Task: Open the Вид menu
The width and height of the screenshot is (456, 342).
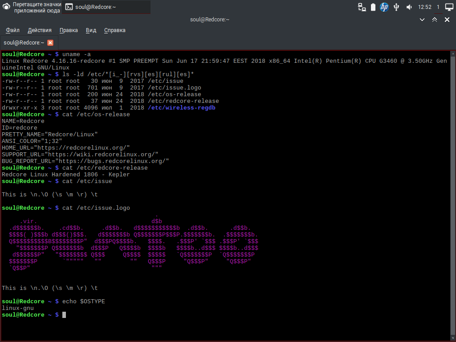Action: (x=91, y=30)
